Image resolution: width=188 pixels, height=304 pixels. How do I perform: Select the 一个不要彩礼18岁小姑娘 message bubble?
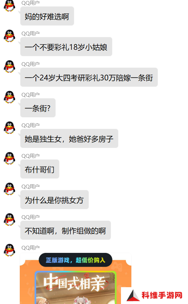(x=66, y=47)
